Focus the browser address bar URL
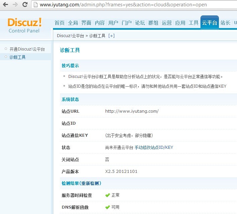The height and width of the screenshot is (214, 237). [x=123, y=5]
